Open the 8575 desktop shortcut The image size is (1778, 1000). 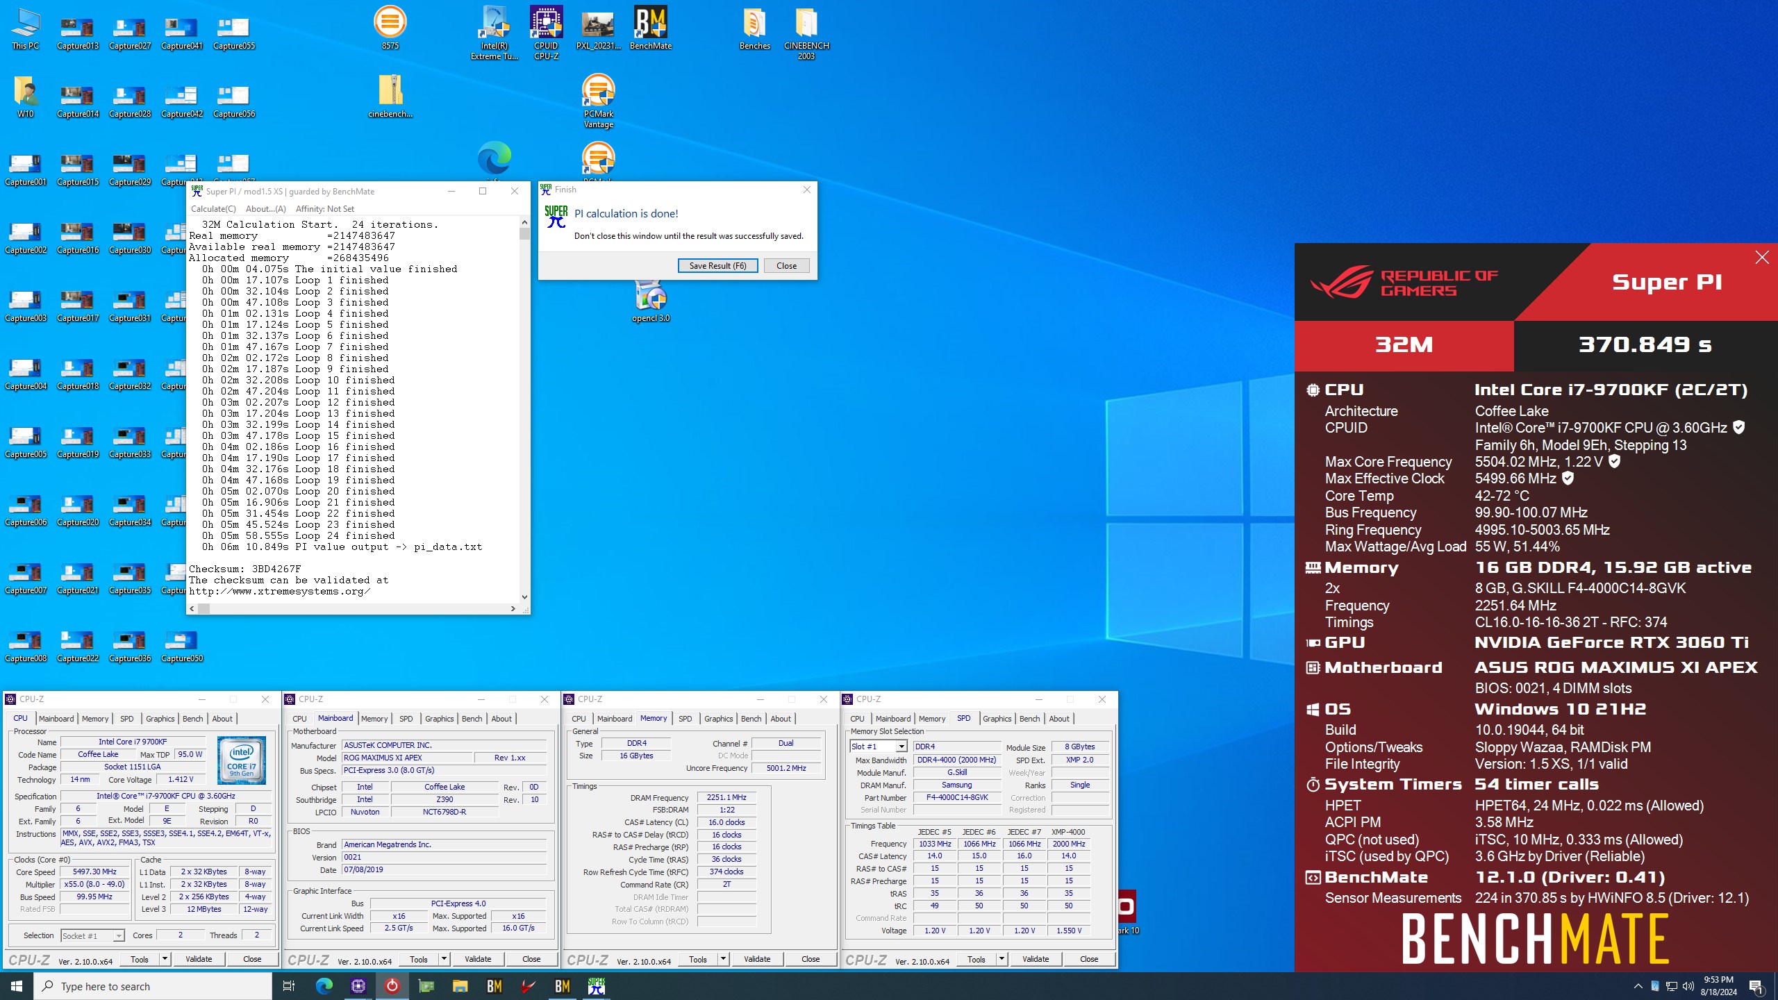(x=390, y=29)
